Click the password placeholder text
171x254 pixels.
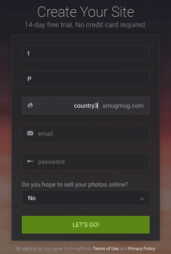pos(51,162)
